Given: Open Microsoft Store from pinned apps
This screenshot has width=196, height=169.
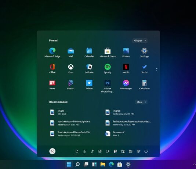Looking at the screenshot, I should (x=108, y=52).
